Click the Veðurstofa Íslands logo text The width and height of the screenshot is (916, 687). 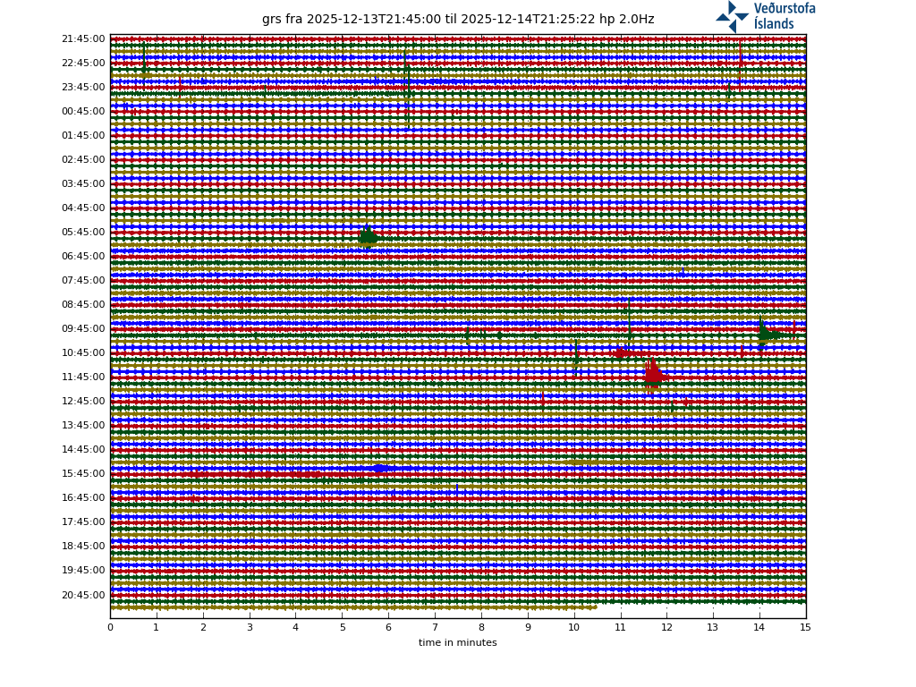[x=784, y=16]
